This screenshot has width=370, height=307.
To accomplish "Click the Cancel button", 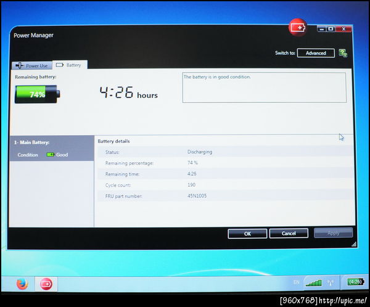I will (289, 234).
